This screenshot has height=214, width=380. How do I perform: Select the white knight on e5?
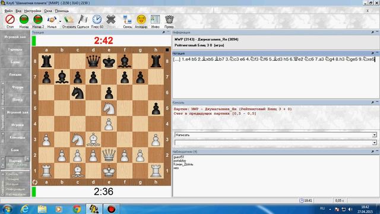coord(109,108)
